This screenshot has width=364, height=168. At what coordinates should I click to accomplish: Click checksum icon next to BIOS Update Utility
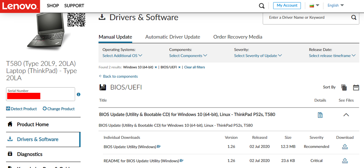pos(159,146)
